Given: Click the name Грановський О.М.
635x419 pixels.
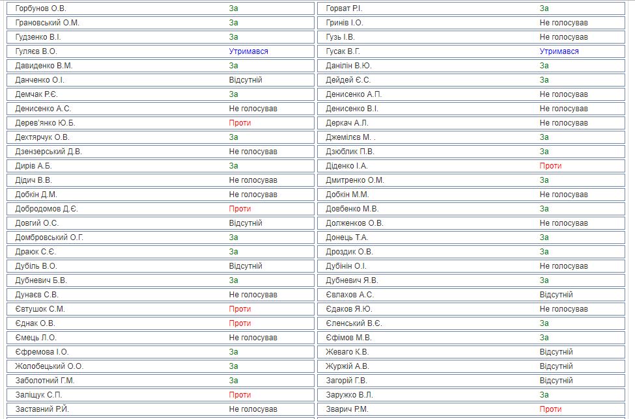Looking at the screenshot, I should click(48, 23).
